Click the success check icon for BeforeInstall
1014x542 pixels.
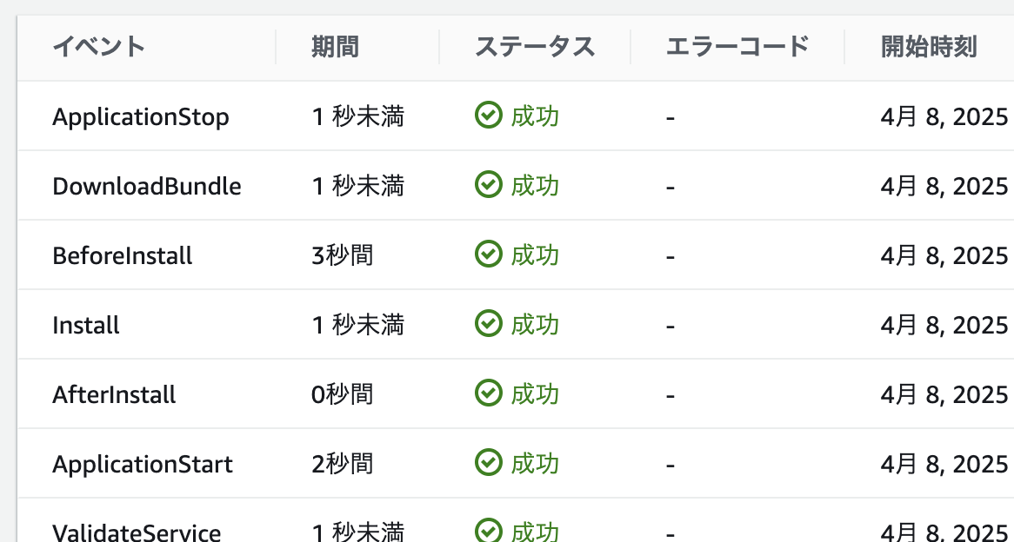[x=488, y=255]
